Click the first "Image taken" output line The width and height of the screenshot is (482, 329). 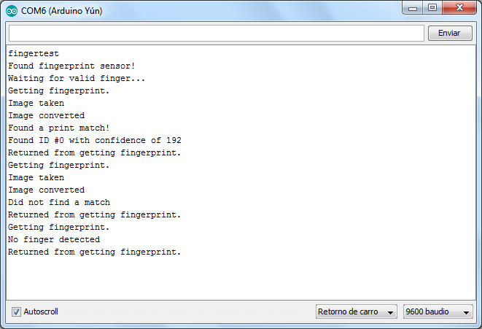[x=36, y=103]
